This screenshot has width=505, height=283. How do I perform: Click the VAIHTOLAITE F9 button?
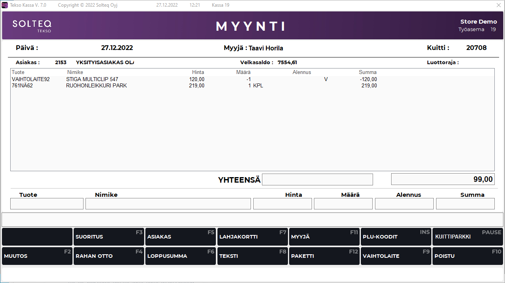pos(396,256)
